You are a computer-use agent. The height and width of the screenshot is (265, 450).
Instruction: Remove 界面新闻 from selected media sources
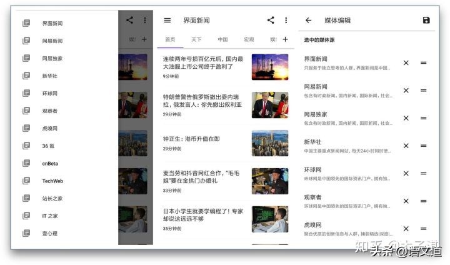tap(406, 63)
